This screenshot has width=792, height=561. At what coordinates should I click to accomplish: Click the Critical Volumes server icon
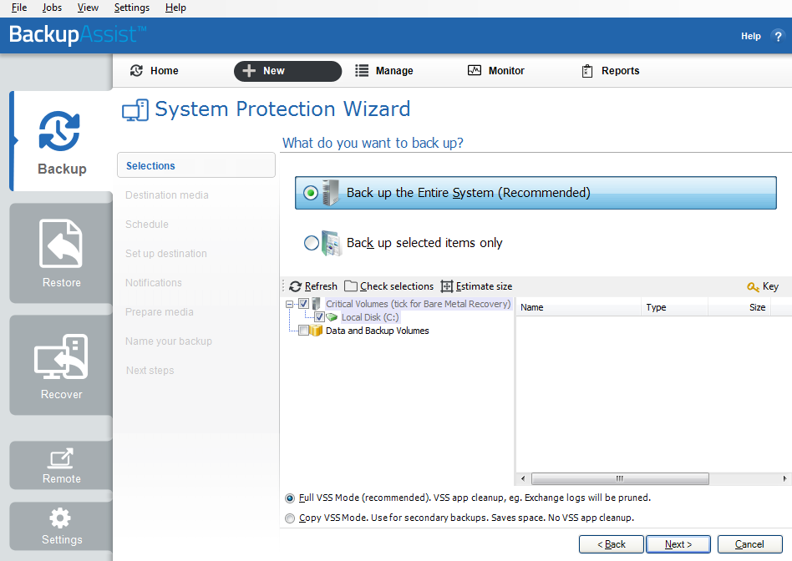pos(316,304)
